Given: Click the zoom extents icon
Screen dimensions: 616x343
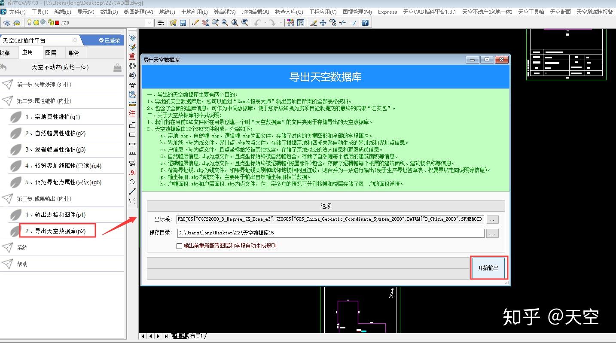Looking at the screenshot, I should [235, 23].
